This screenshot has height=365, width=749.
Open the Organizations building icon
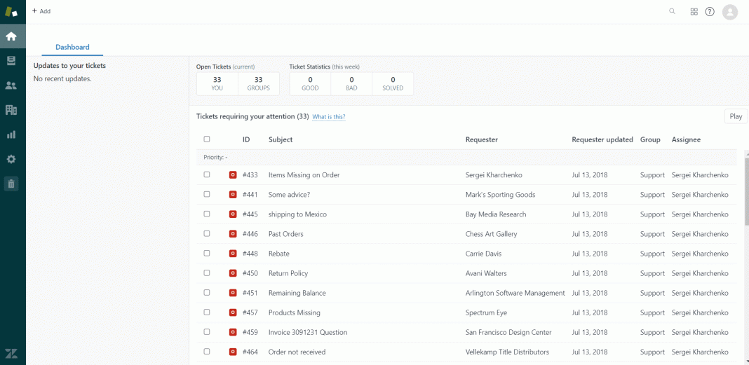pyautogui.click(x=11, y=110)
